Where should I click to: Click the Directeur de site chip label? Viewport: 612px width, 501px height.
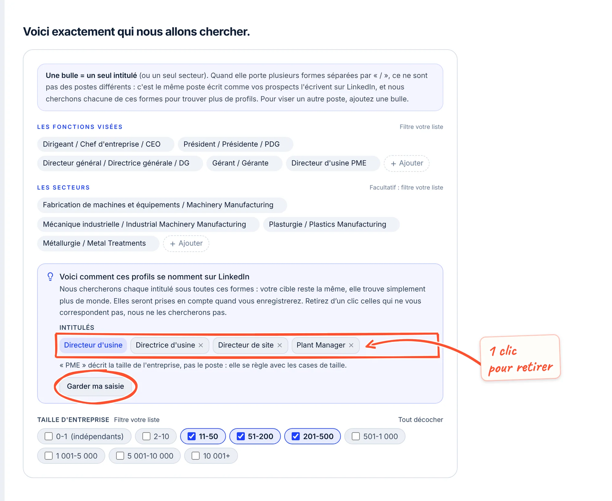point(246,345)
